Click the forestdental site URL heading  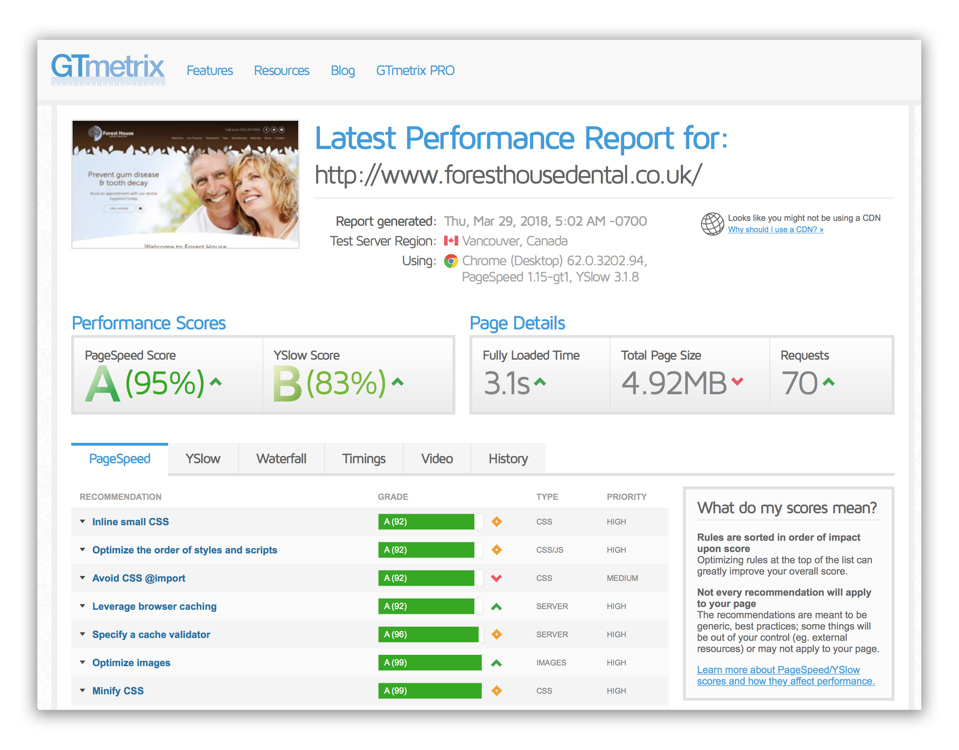click(508, 174)
